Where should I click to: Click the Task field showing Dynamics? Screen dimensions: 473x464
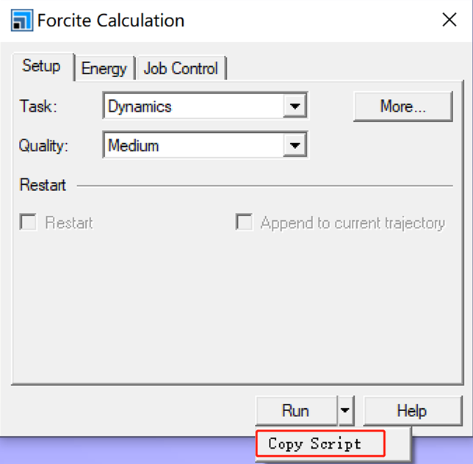194,106
